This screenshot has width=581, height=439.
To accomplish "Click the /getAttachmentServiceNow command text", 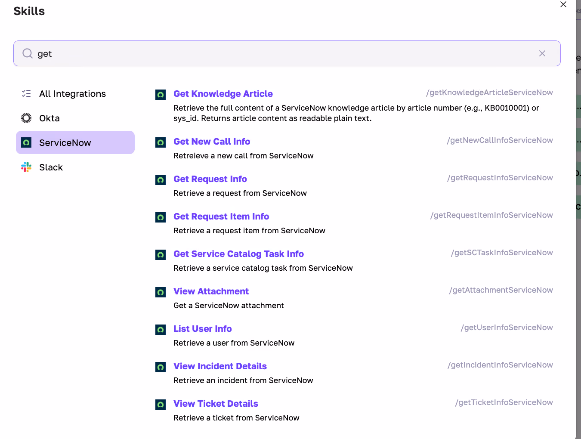I will pos(501,290).
